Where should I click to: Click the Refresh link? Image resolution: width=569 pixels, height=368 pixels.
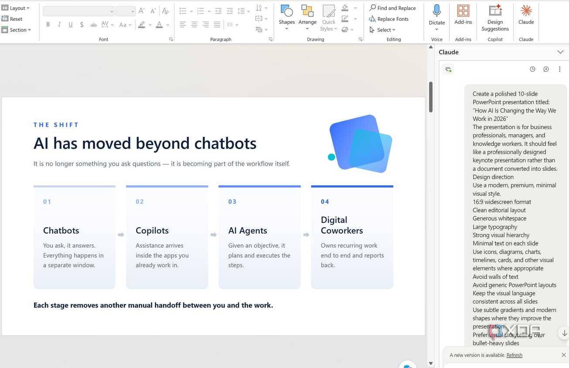(514, 355)
